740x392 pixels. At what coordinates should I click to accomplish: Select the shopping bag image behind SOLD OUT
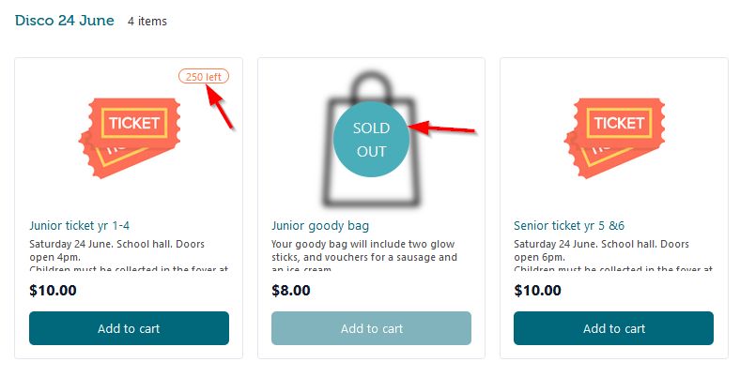coord(371,140)
